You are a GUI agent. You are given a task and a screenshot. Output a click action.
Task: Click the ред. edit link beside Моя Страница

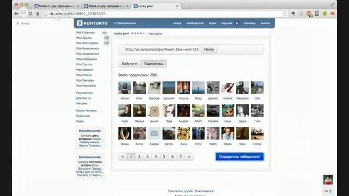[105, 33]
